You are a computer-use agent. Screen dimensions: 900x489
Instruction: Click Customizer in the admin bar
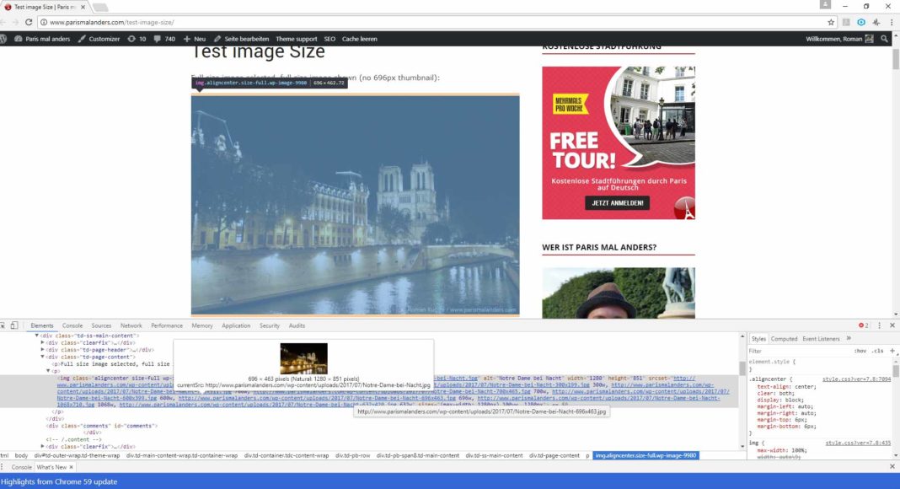coord(99,39)
